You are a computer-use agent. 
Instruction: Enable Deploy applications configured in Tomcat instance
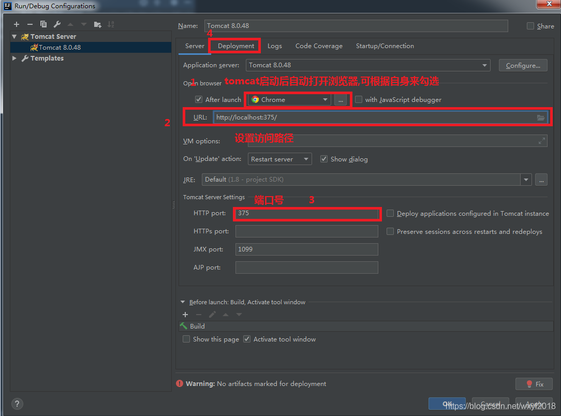click(390, 213)
